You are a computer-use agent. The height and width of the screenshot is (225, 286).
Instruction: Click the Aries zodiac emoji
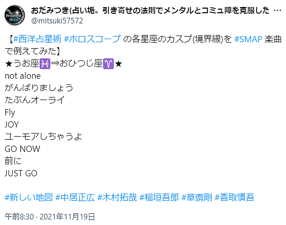[109, 63]
